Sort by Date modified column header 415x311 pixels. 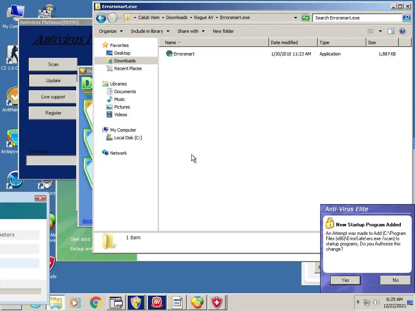point(293,43)
